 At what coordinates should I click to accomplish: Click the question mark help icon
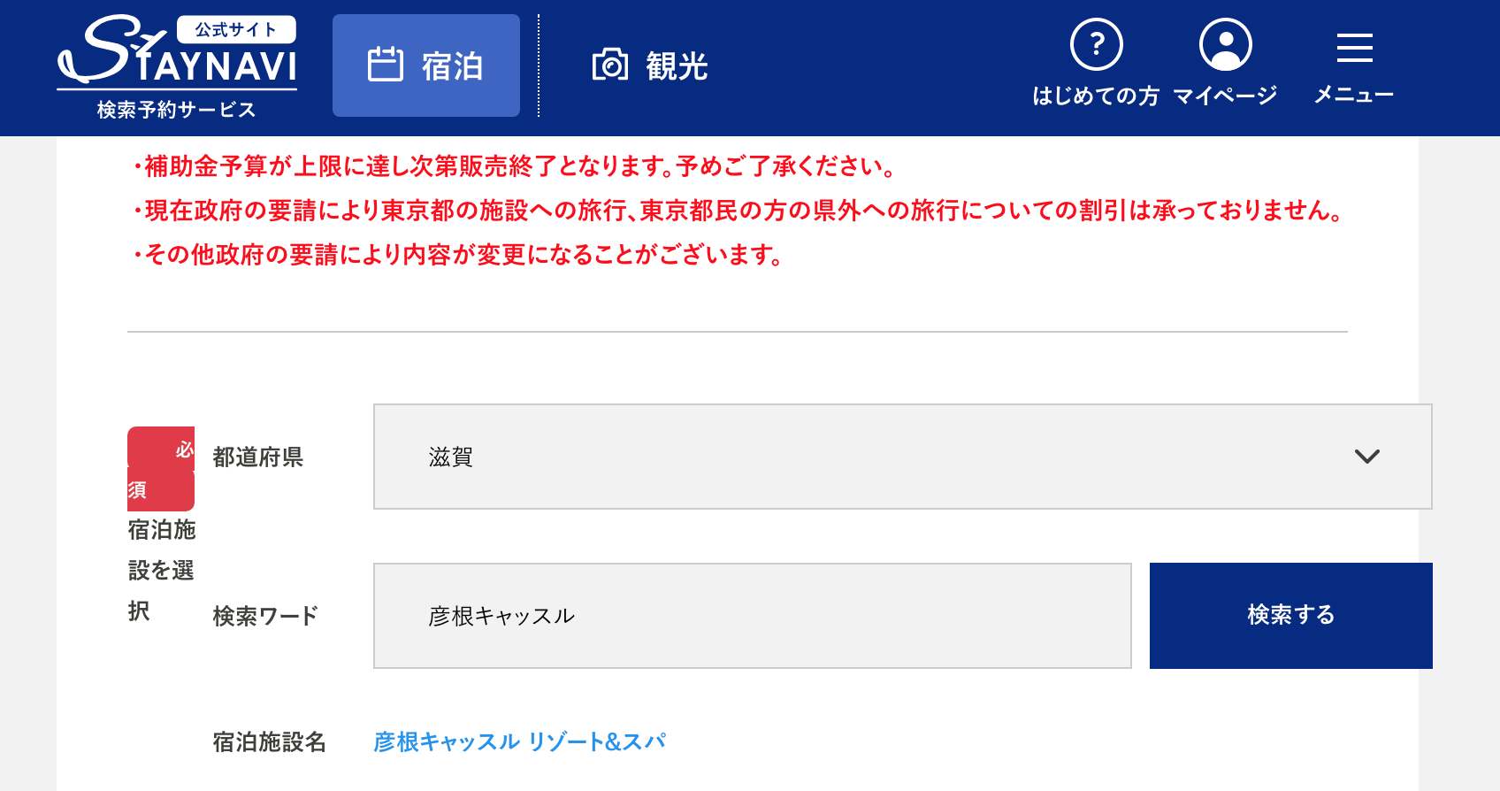[x=1097, y=44]
